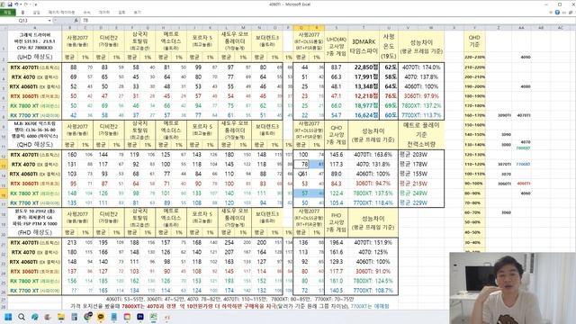Image resolution: width=576 pixels, height=324 pixels.
Task: Click the (UHD 해상도) label cell
Action: tap(34, 57)
